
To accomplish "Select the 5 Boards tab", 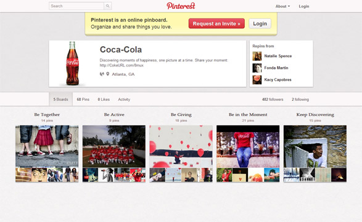I will coord(60,99).
